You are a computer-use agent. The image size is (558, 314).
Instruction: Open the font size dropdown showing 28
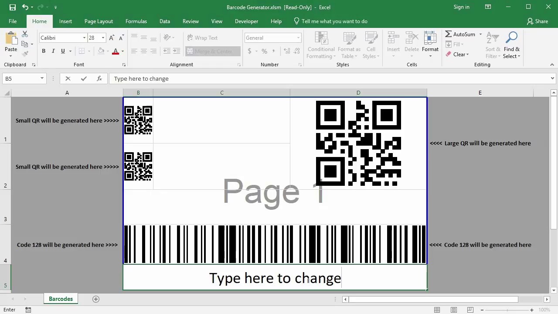tap(103, 38)
